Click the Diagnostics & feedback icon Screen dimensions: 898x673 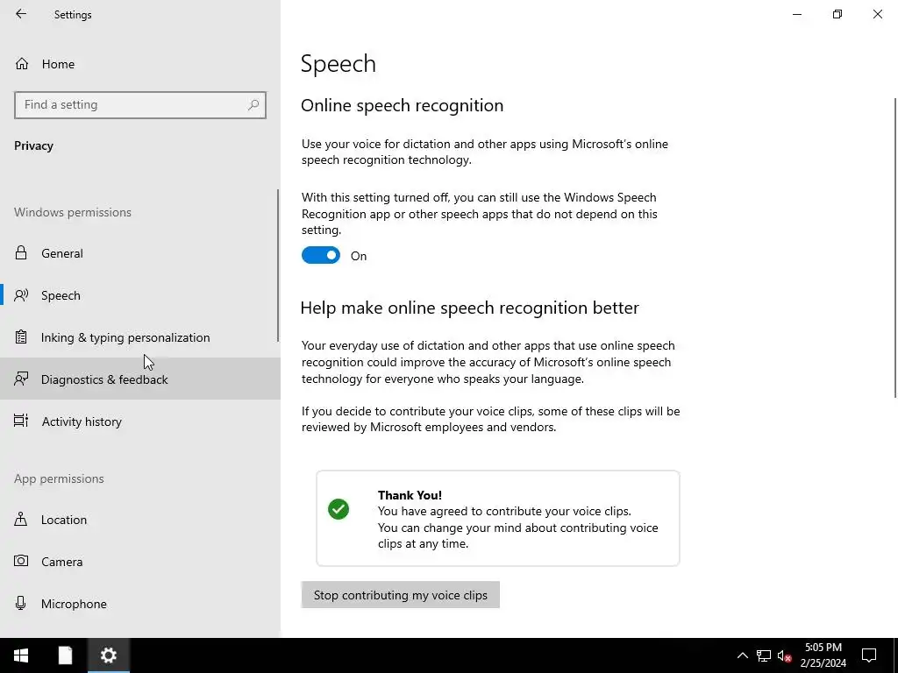click(x=21, y=379)
